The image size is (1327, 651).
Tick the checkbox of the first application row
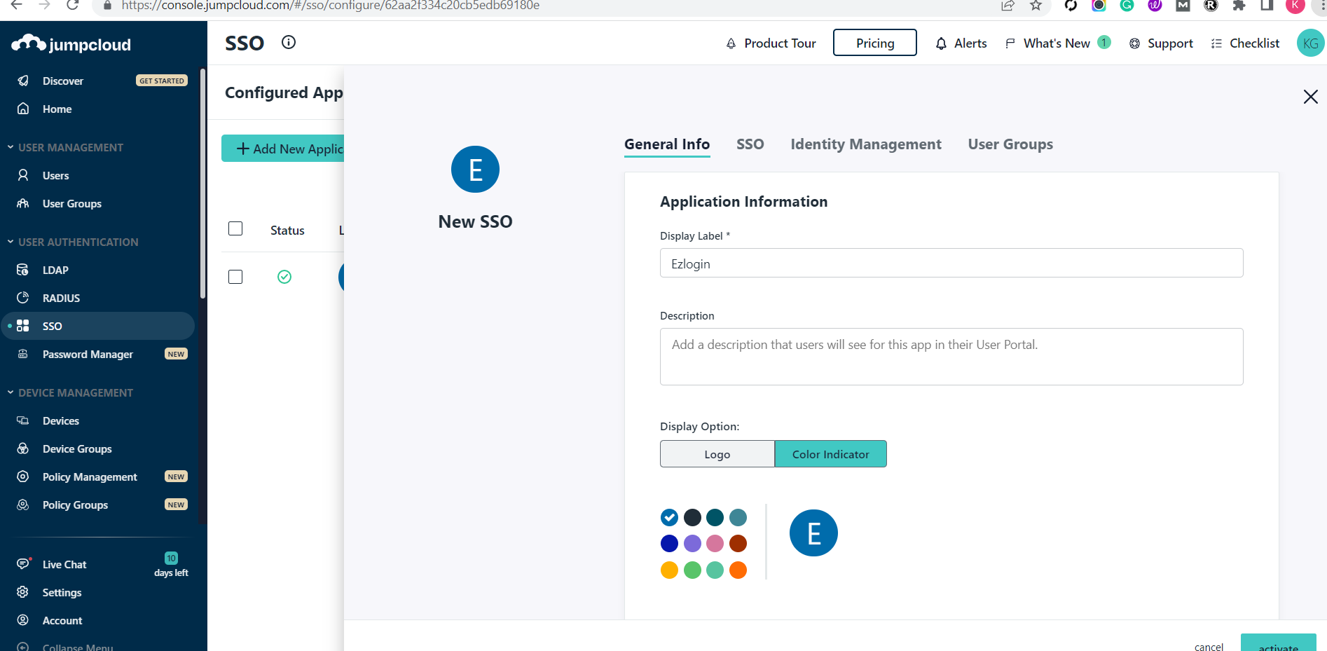(x=235, y=277)
